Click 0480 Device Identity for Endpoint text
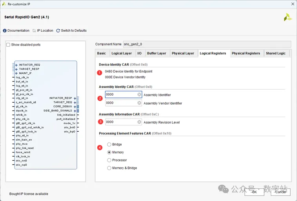The height and width of the screenshot is (201, 297). pyautogui.click(x=129, y=71)
